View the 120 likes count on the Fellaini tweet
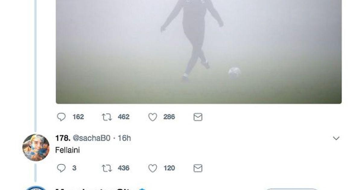This screenshot has height=190, width=362. coord(169,168)
